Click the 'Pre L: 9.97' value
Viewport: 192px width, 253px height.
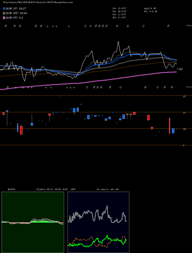pyautogui.click(x=119, y=15)
